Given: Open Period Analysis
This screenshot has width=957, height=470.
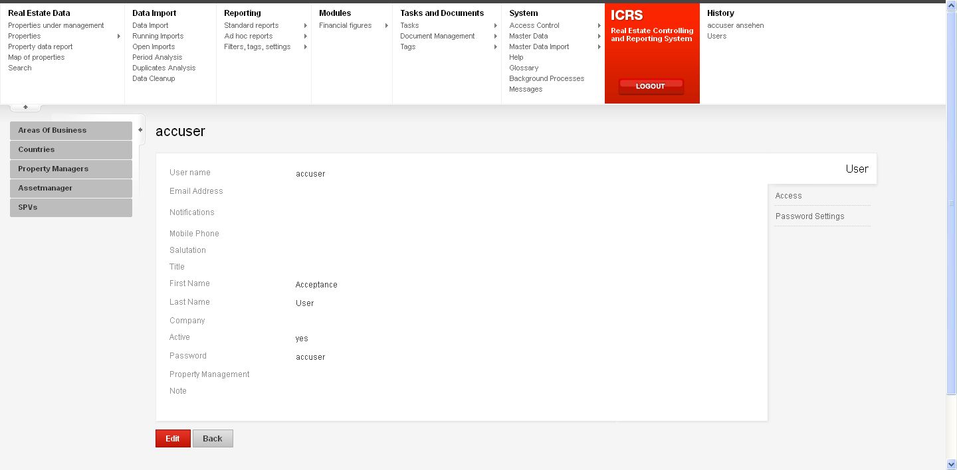Looking at the screenshot, I should coord(157,57).
